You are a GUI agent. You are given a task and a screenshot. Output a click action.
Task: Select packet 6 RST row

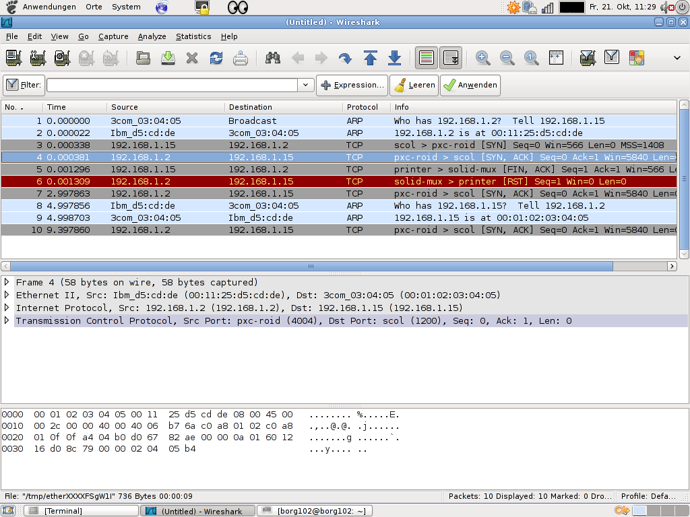[339, 181]
